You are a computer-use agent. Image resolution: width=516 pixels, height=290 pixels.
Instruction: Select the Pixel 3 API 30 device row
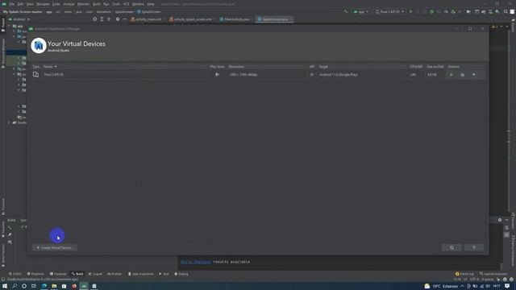pos(258,75)
